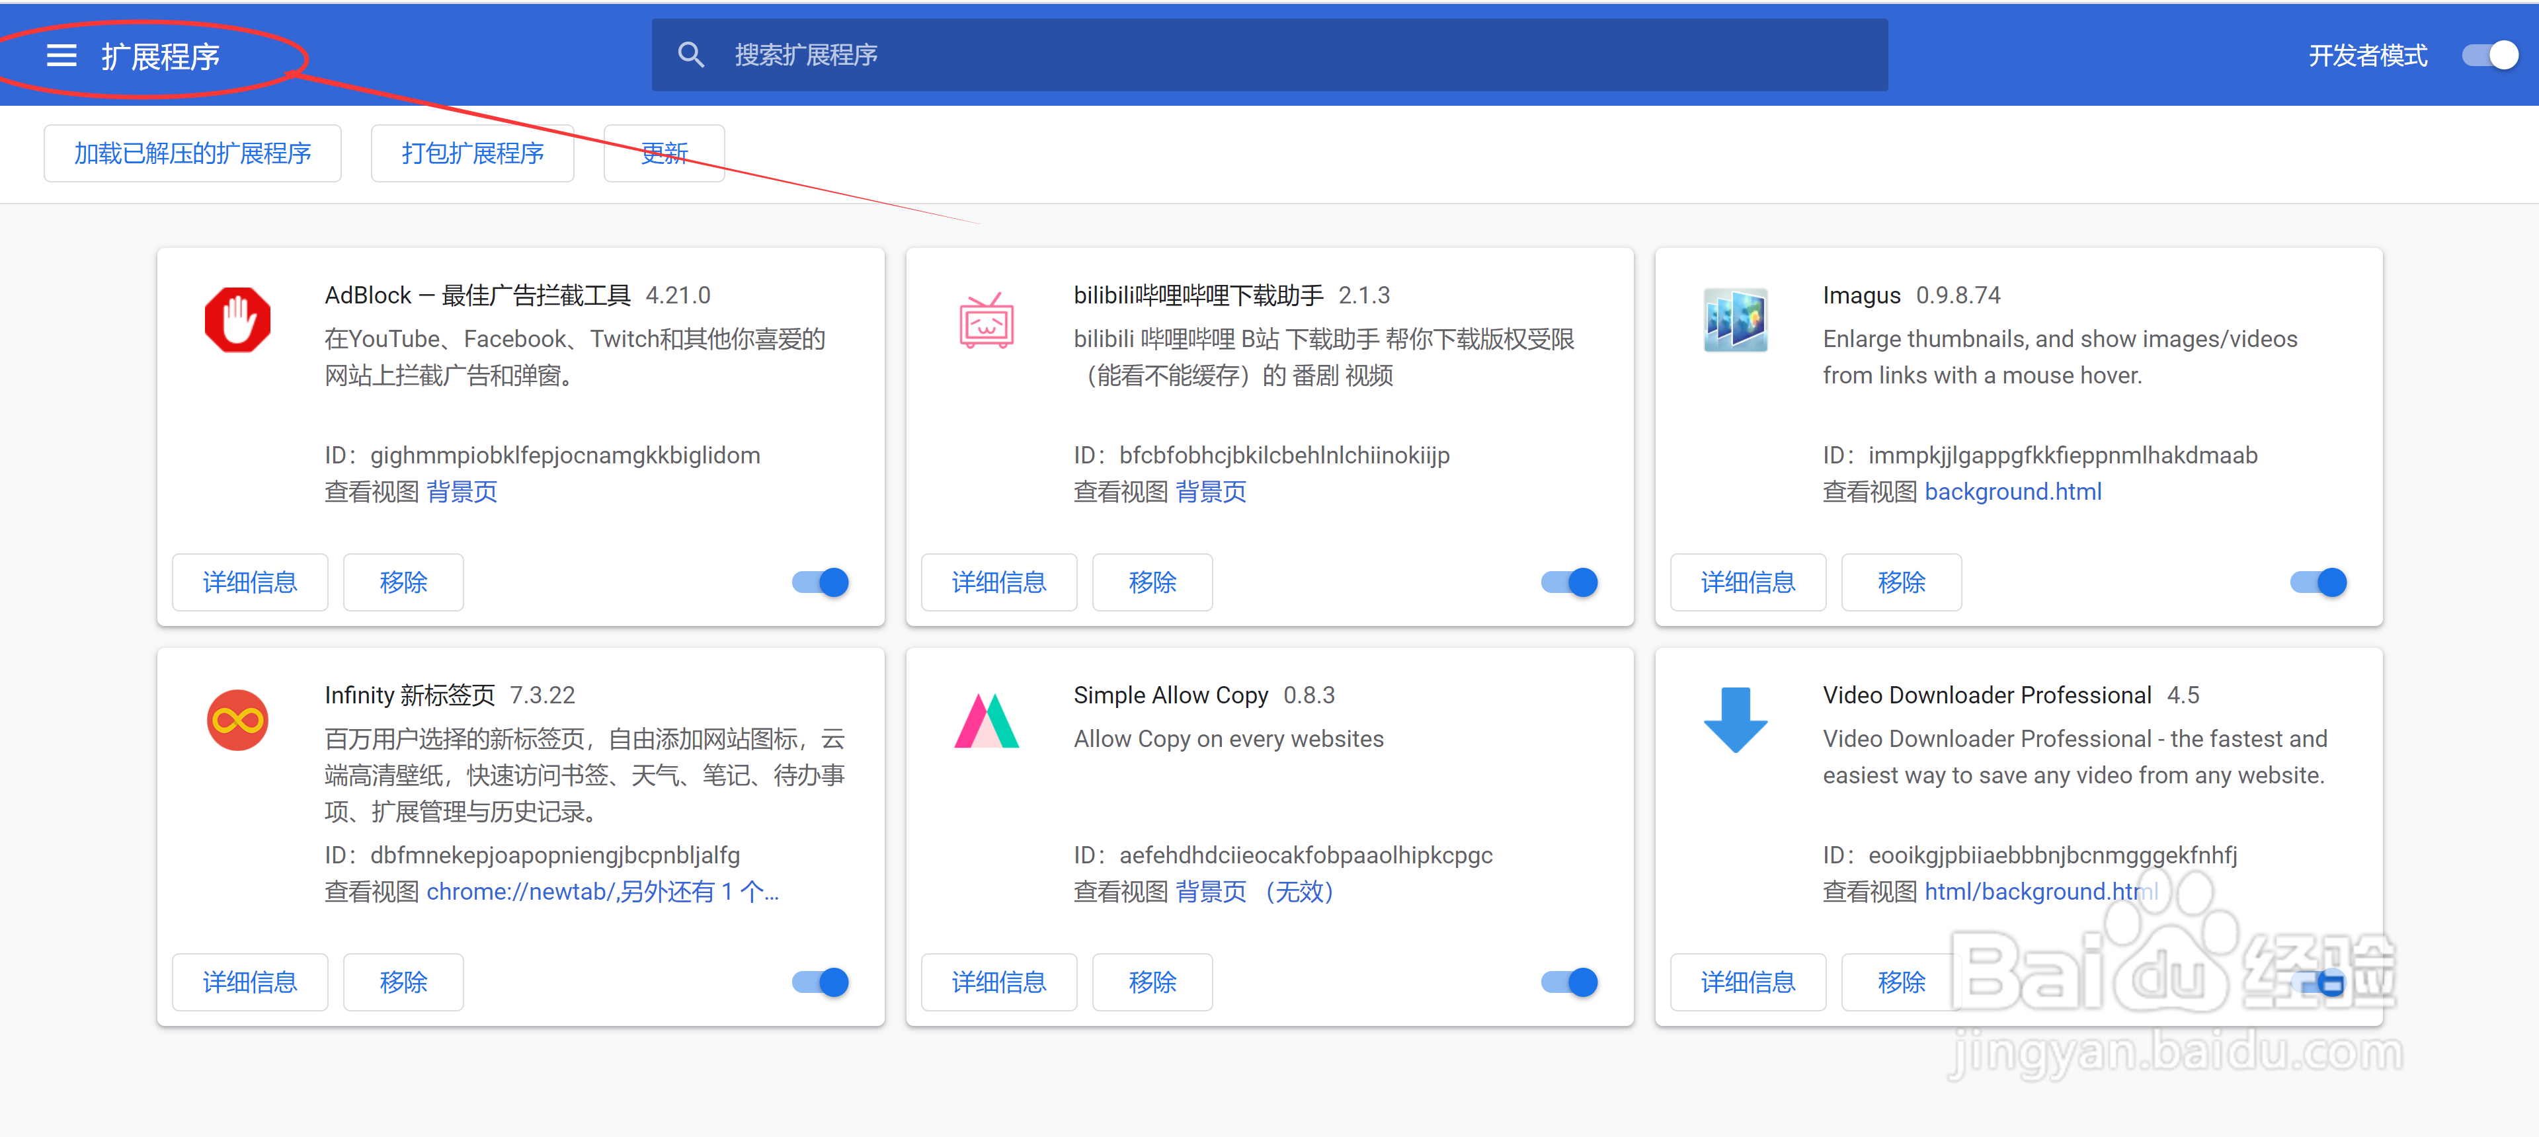Click Infinity ID dbfmnekepjoapopniengjbcpnbljalfg
Screen dimensions: 2539x1137
point(555,855)
